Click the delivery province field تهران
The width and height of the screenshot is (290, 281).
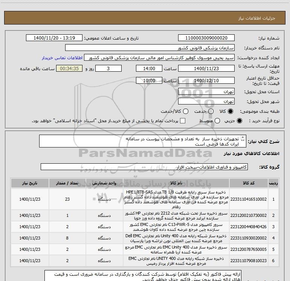point(206,92)
